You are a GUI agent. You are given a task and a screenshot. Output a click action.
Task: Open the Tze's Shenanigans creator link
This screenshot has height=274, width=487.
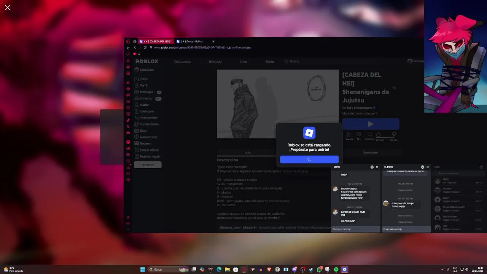359,108
